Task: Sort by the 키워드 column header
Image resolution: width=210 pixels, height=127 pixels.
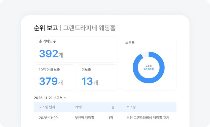Action: tap(79, 107)
